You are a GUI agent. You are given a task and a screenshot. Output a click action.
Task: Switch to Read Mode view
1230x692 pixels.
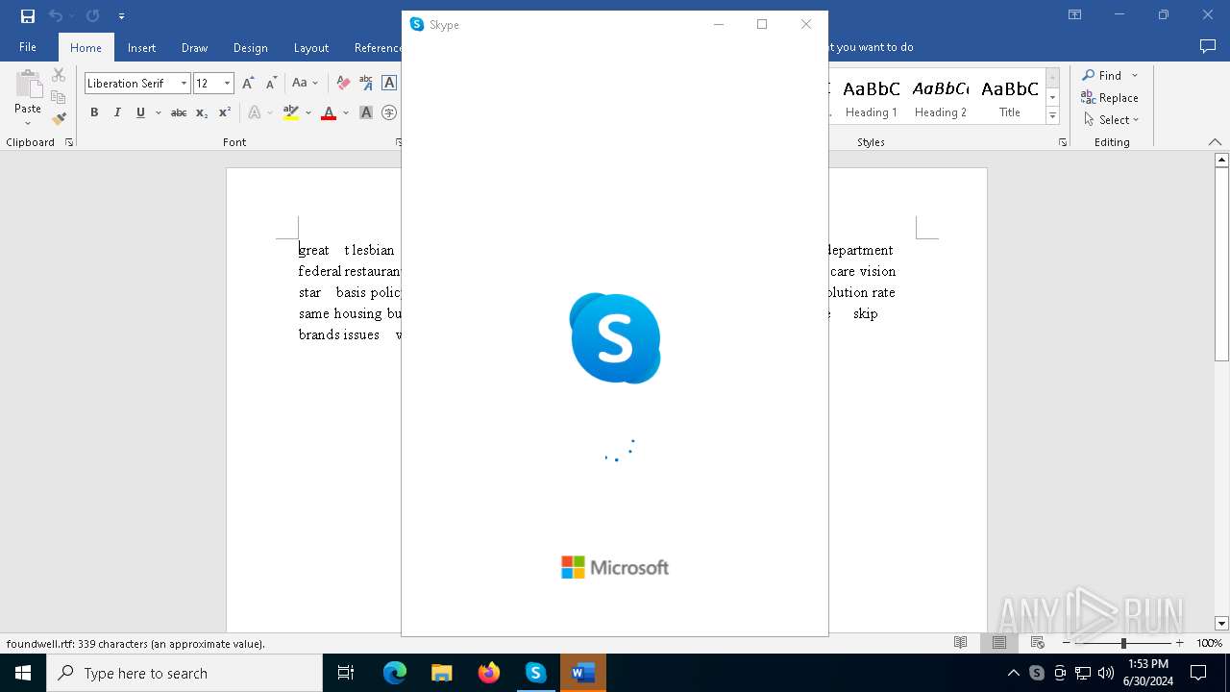point(960,643)
